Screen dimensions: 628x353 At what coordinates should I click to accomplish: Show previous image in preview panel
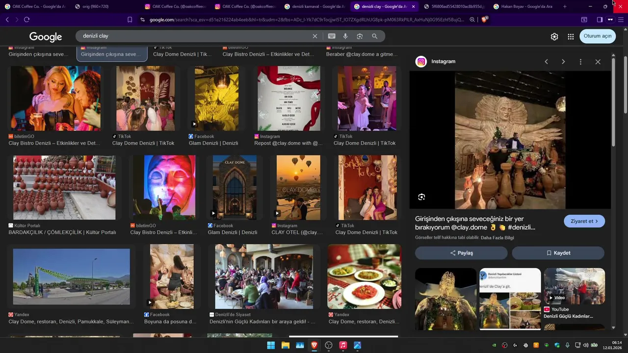pos(546,62)
